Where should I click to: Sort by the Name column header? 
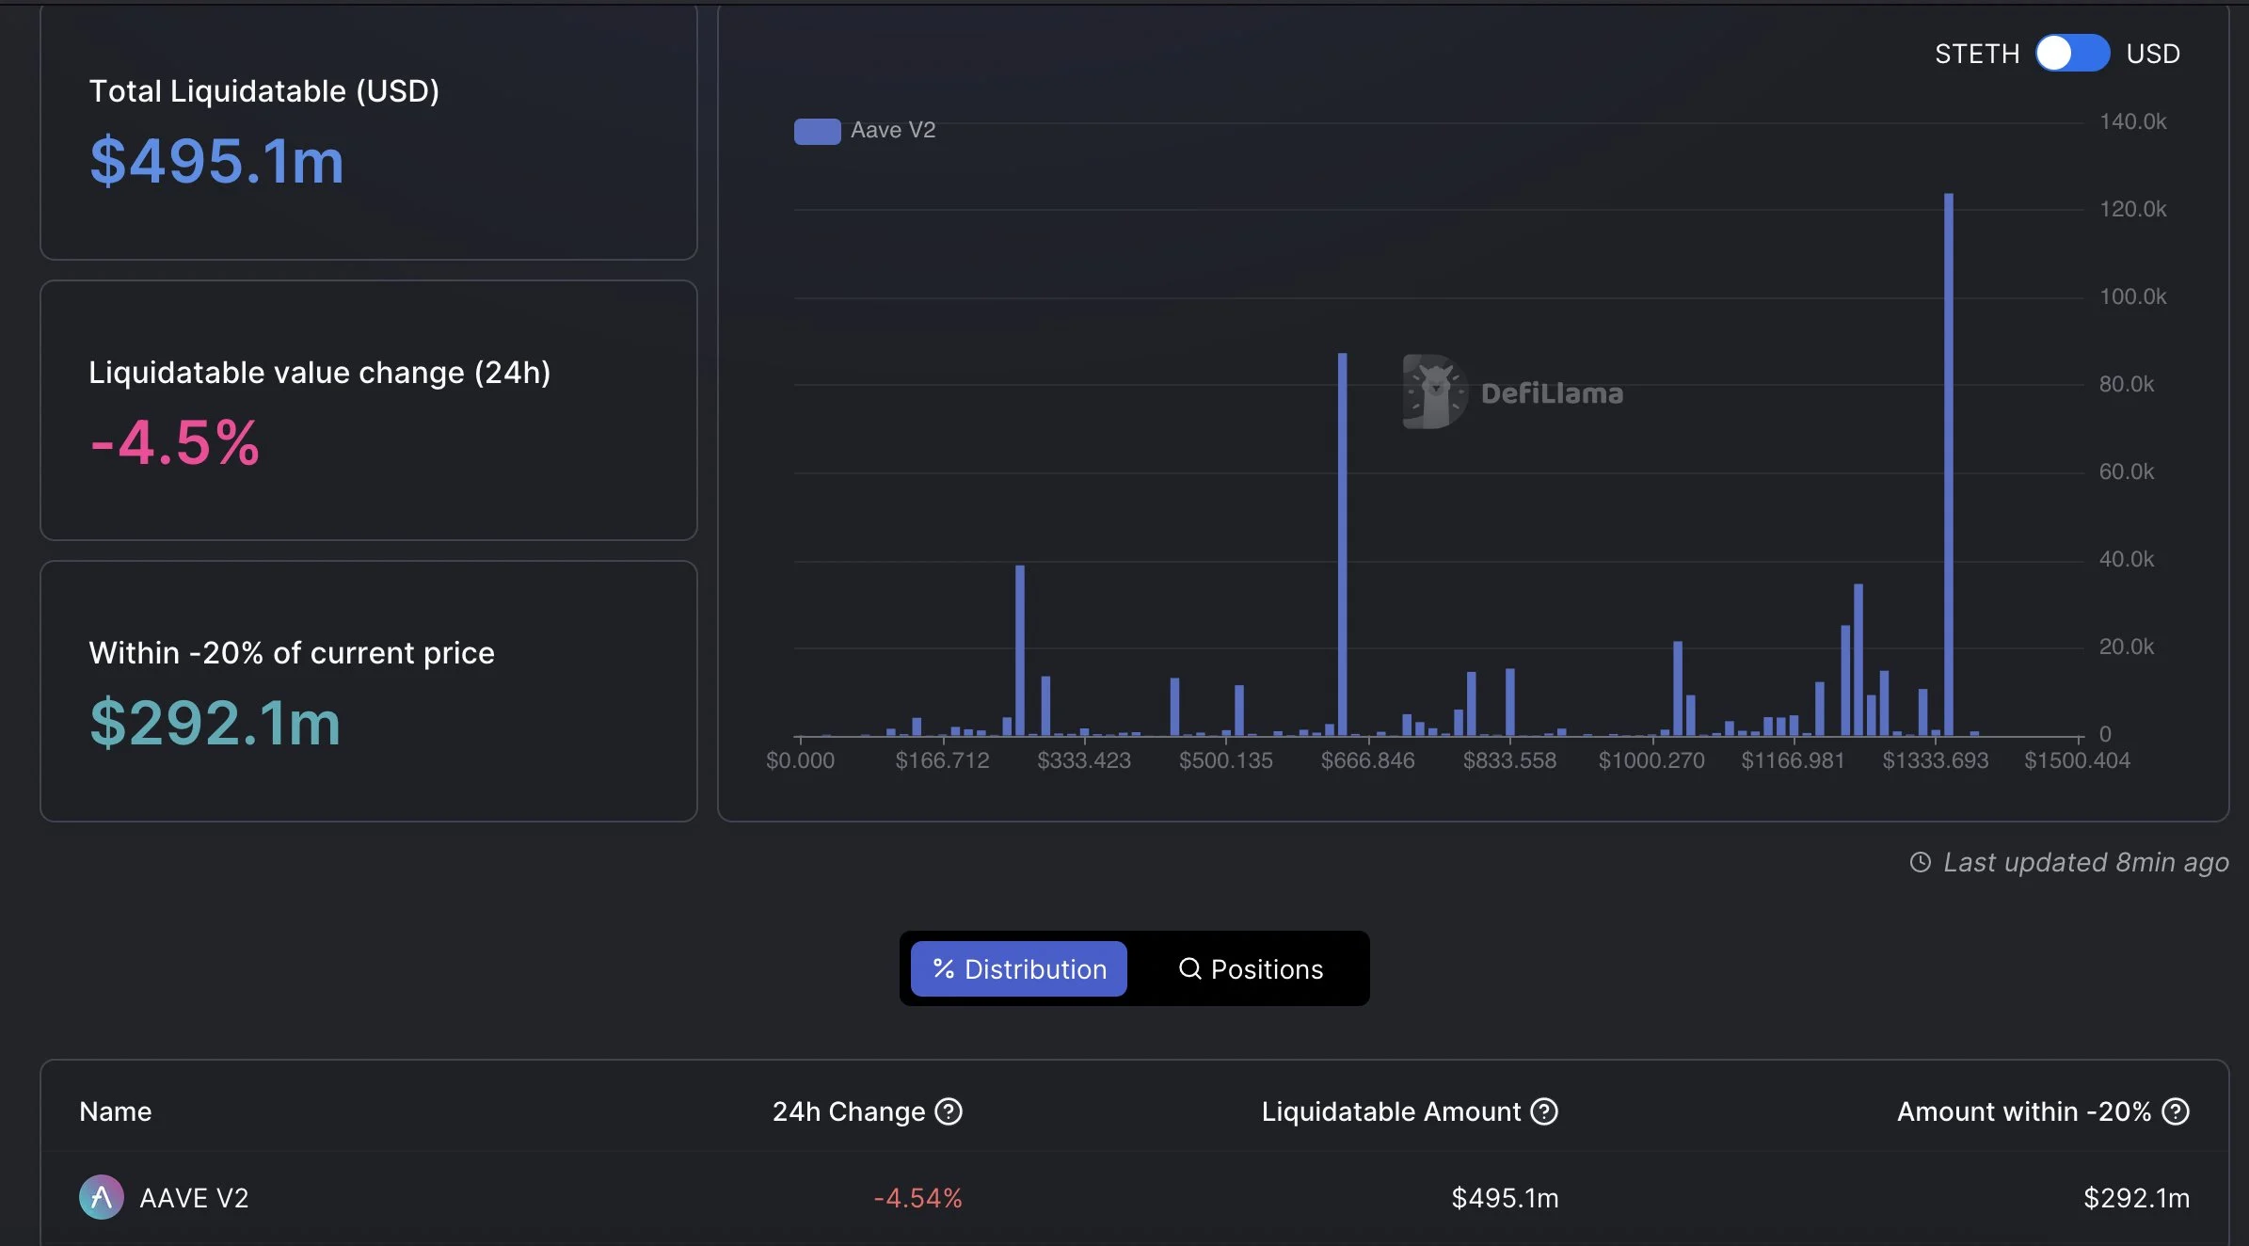(115, 1111)
